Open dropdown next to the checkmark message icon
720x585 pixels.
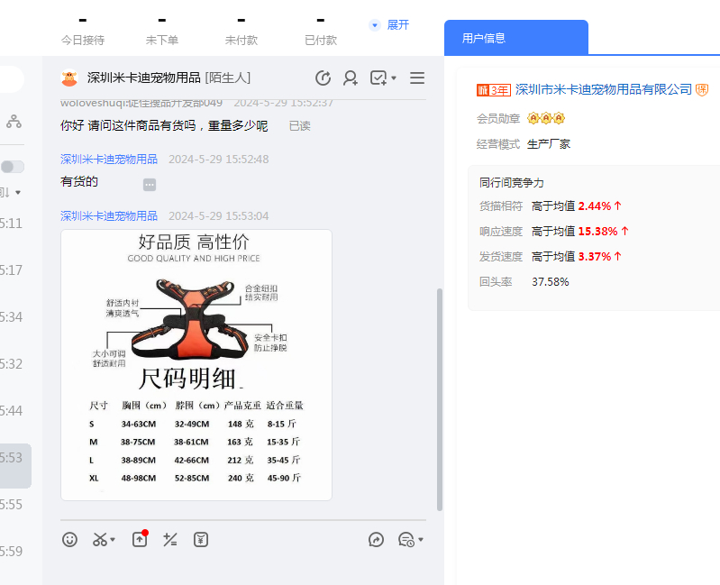coord(394,79)
